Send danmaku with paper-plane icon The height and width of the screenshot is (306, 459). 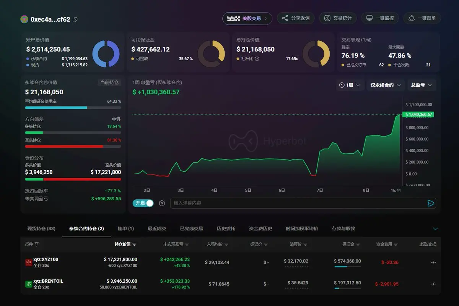point(431,203)
